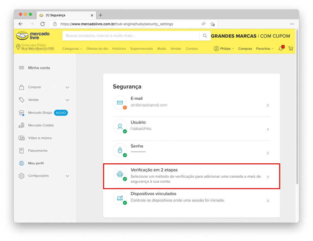Screen dimensions: 313x241
Task: Expand the Compras sidebar section
Action: tap(67, 87)
